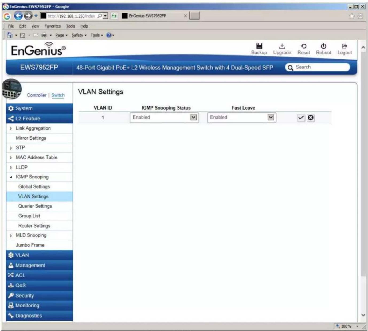Open the Tools menu in the menu bar
The width and height of the screenshot is (368, 331).
coord(71,26)
